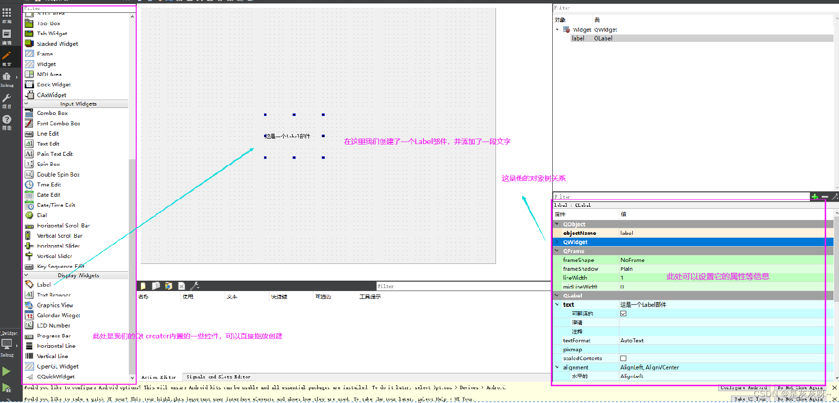Click the green Run button
Image resolution: width=839 pixels, height=403 pixels.
tap(6, 371)
